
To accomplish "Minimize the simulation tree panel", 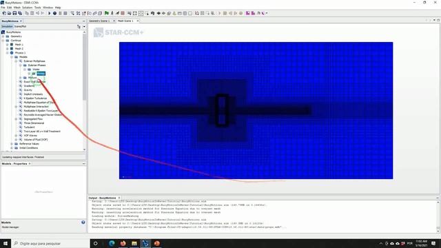I will point(83,21).
